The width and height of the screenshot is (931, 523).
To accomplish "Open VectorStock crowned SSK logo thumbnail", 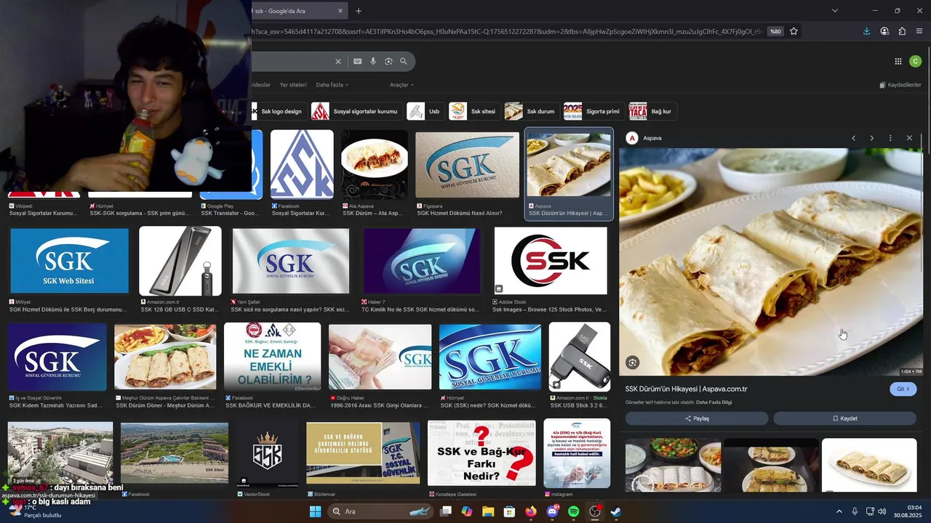I will pos(267,453).
